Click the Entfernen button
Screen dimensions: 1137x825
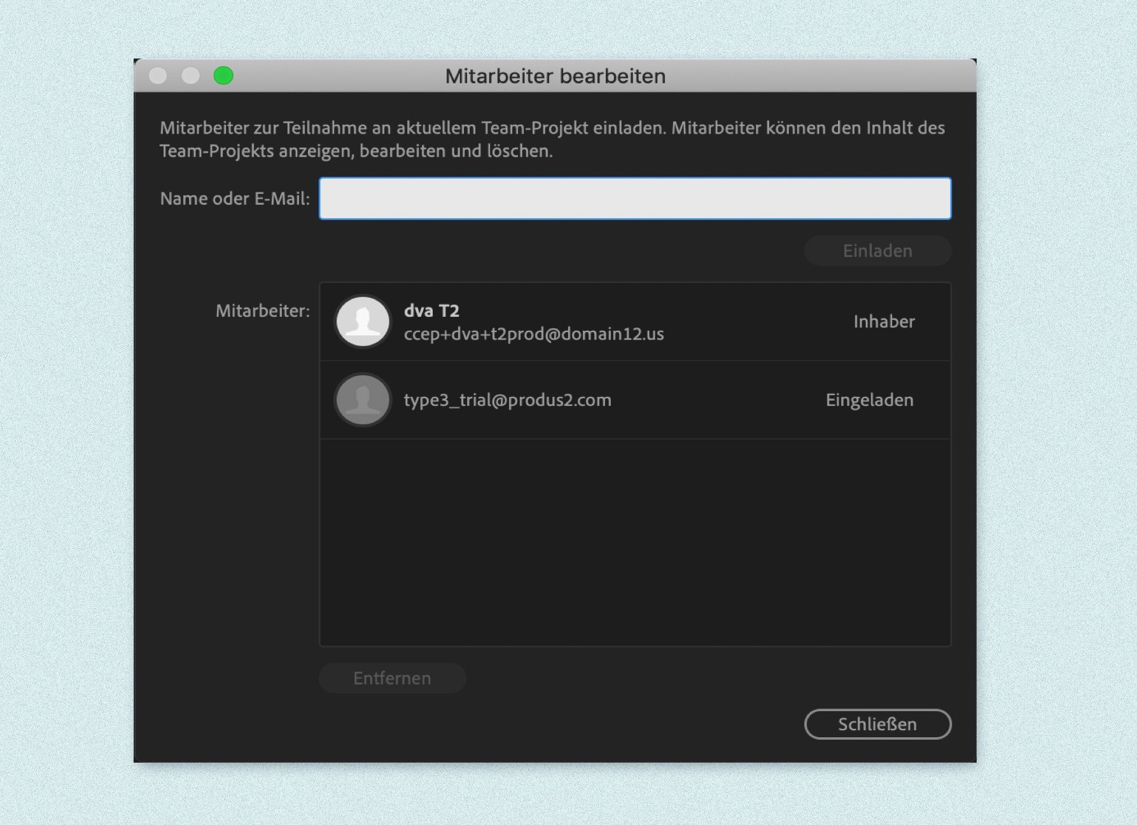point(392,678)
